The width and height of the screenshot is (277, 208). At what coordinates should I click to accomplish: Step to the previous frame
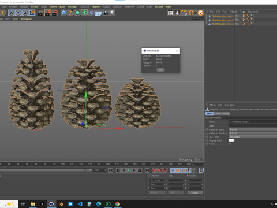coord(123,170)
